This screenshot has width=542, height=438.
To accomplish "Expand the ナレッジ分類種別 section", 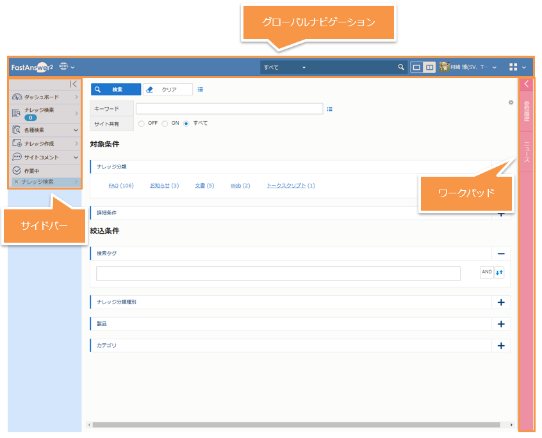I will tap(501, 302).
